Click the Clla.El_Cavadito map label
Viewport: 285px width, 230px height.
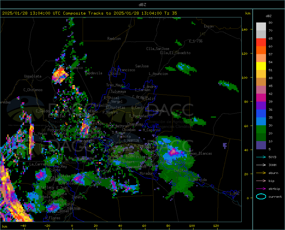[175, 53]
